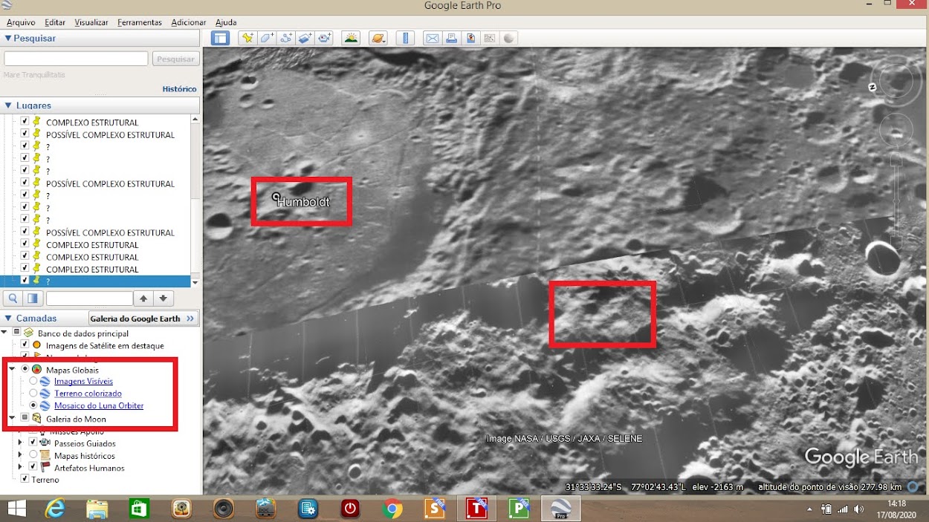This screenshot has width=929, height=522.
Task: Start Record a Tour tool
Action: point(325,38)
